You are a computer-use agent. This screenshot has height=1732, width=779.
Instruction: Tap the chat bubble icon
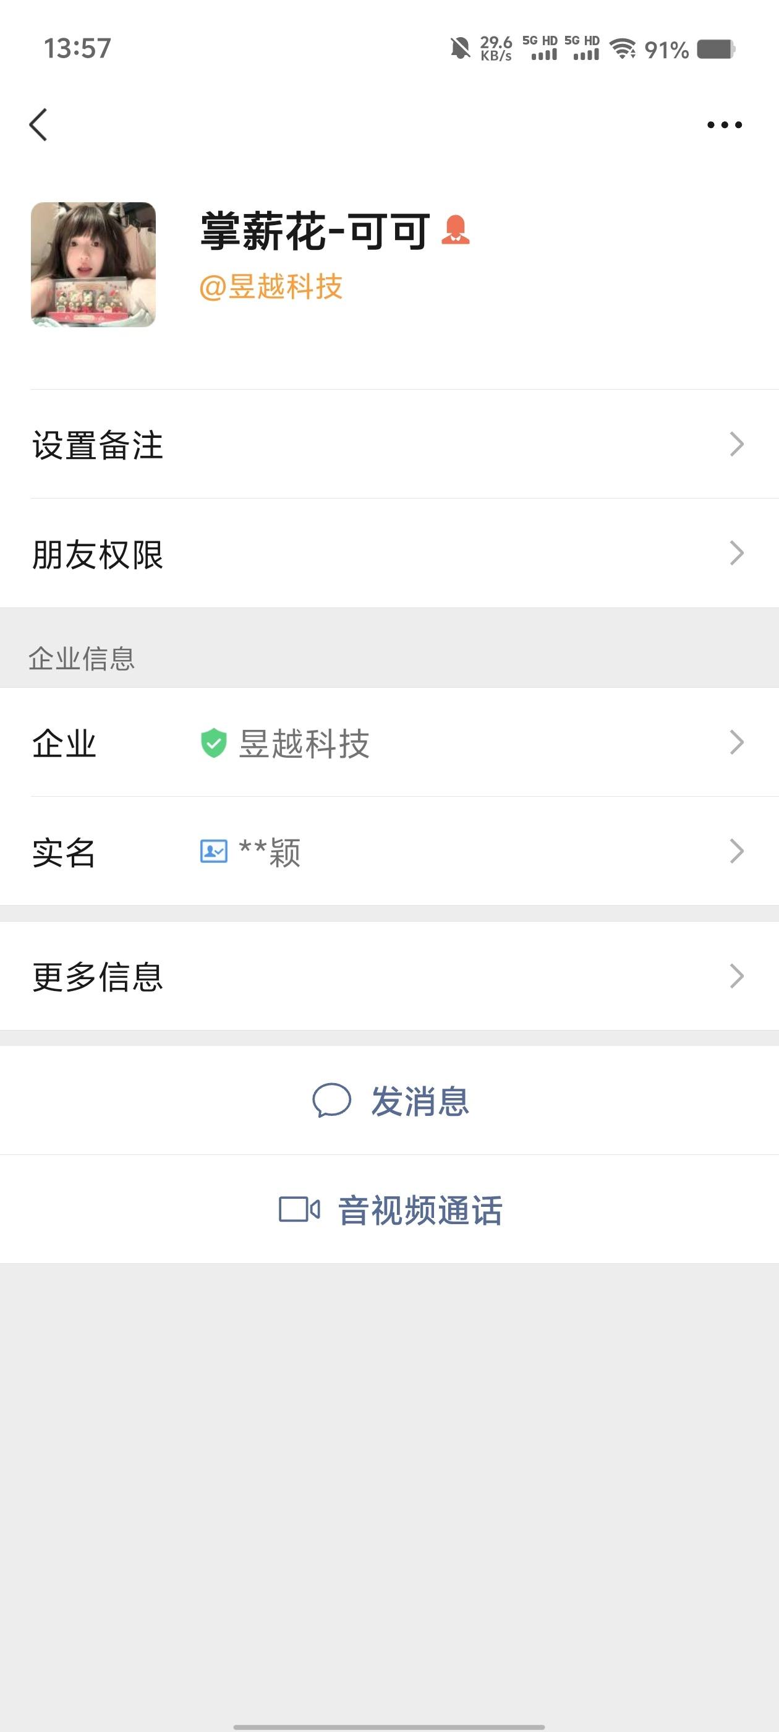tap(331, 1100)
